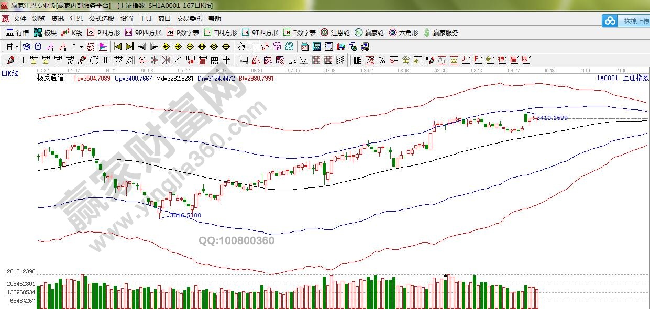650x309 pixels.
Task: Click the calendar date icon
Action: pyautogui.click(x=305, y=47)
